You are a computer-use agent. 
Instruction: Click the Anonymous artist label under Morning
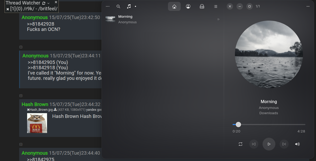pyautogui.click(x=269, y=108)
